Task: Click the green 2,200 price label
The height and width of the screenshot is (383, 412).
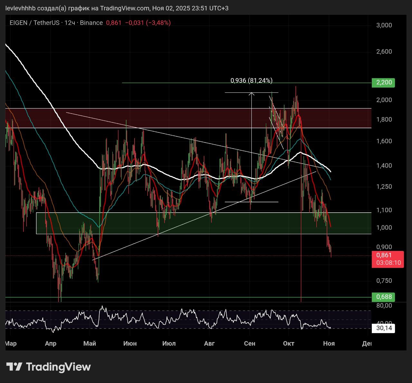Action: click(x=383, y=82)
